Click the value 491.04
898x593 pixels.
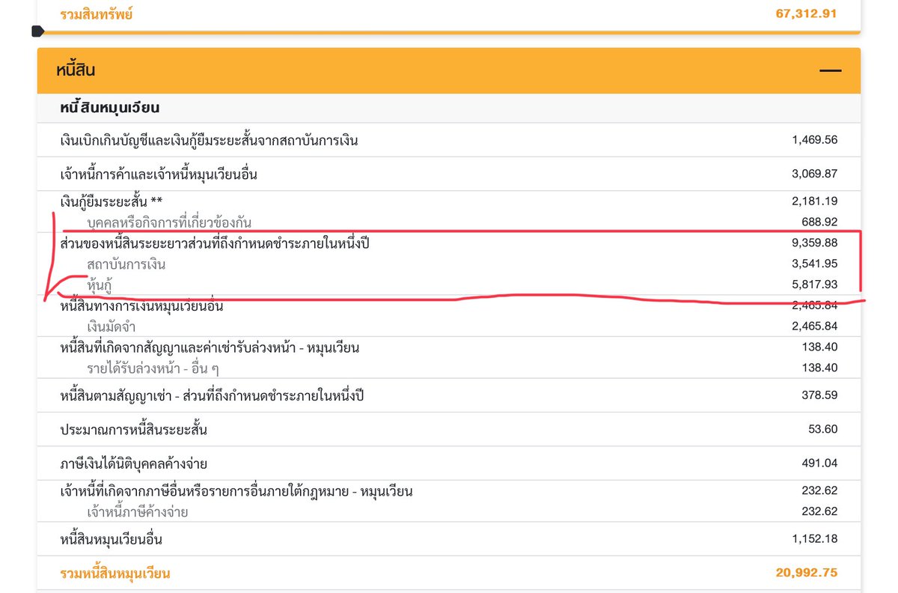(820, 463)
